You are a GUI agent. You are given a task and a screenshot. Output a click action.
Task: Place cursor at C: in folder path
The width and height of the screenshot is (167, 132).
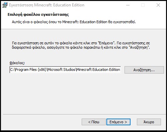(x=12, y=70)
